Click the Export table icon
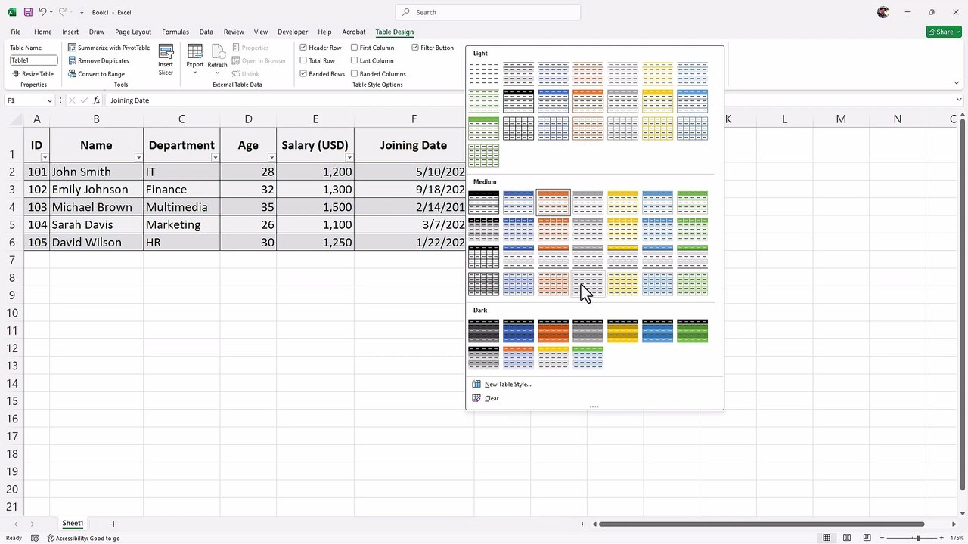968x544 pixels. 195,51
